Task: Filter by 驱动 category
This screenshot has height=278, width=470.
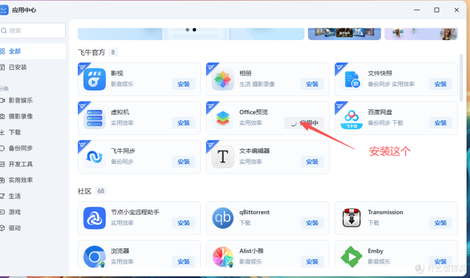Action: [33, 228]
